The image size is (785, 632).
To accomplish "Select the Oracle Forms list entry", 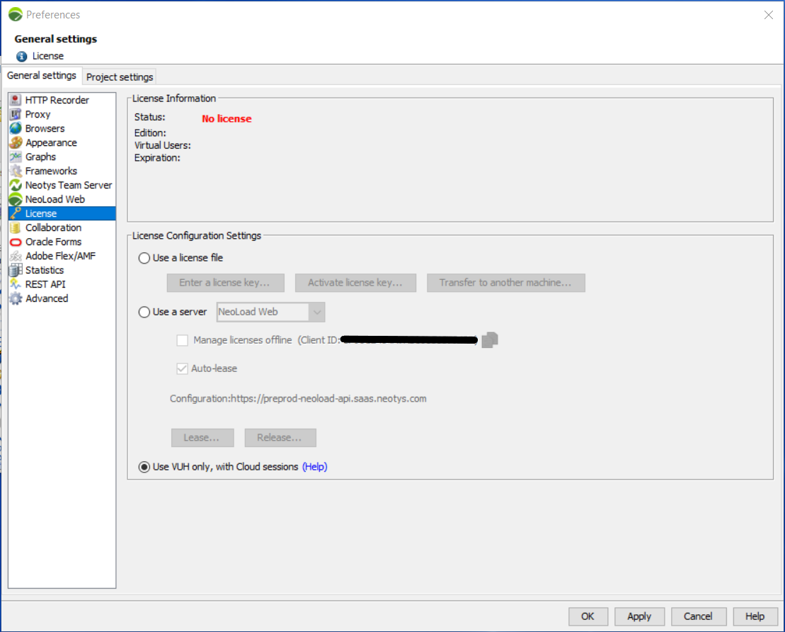I will pyautogui.click(x=62, y=242).
